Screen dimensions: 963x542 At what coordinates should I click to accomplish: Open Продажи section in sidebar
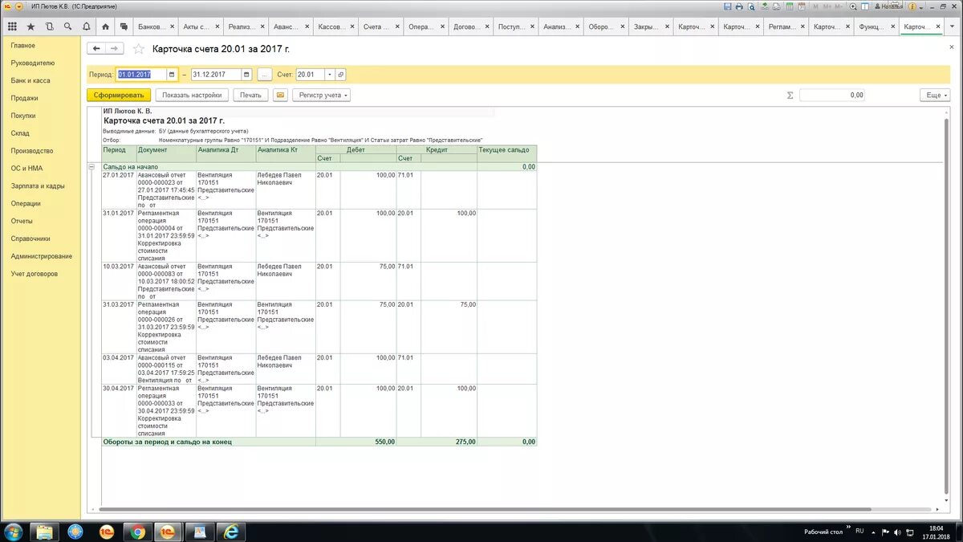pos(24,98)
